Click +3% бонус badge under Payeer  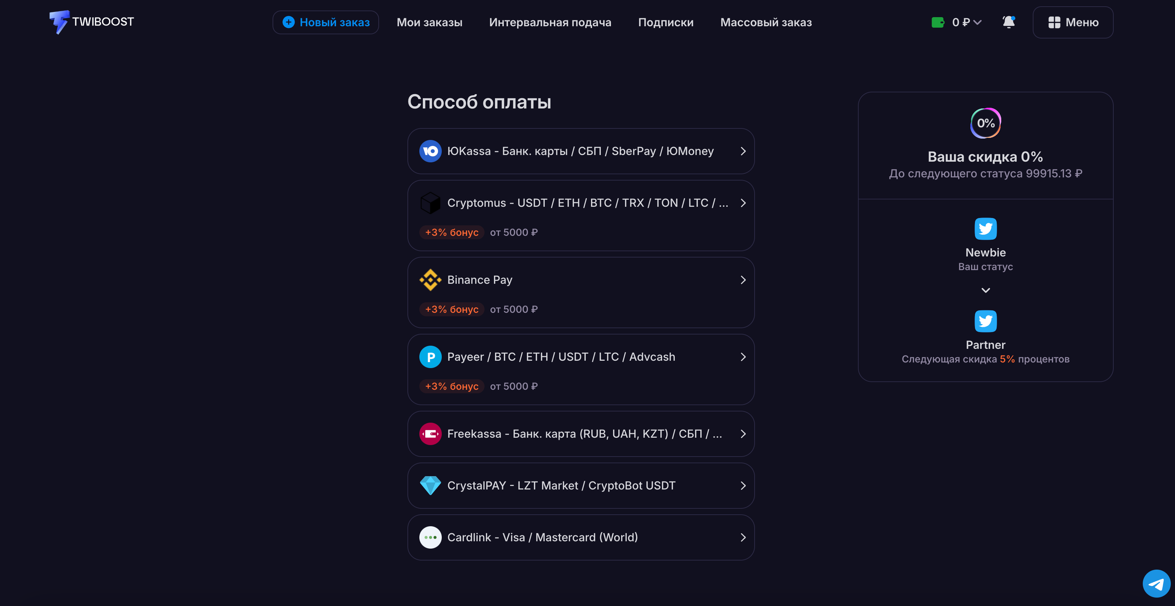pos(452,386)
